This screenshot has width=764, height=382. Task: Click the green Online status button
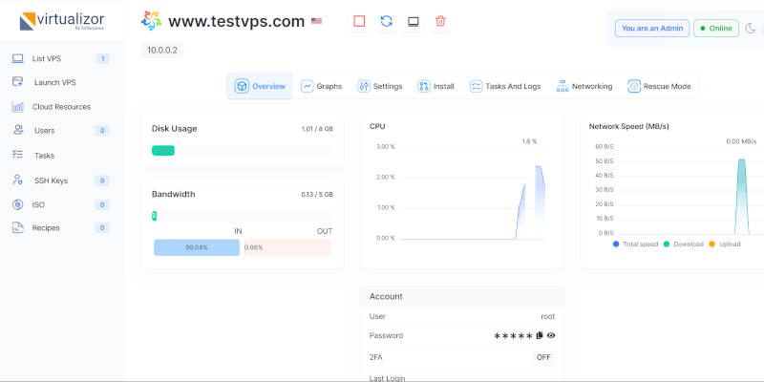click(716, 29)
